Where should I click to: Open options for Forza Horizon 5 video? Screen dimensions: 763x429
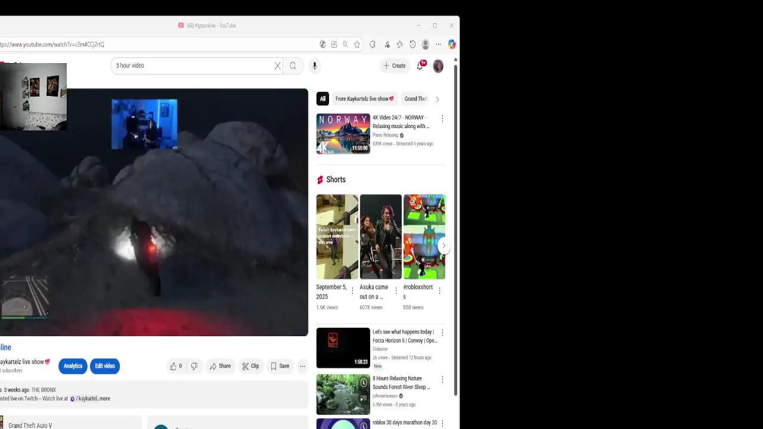[x=442, y=332]
